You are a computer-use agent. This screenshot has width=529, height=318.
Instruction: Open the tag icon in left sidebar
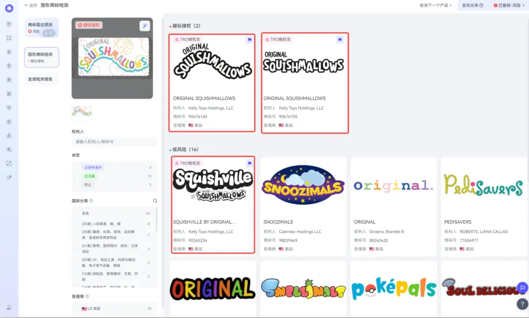9,177
